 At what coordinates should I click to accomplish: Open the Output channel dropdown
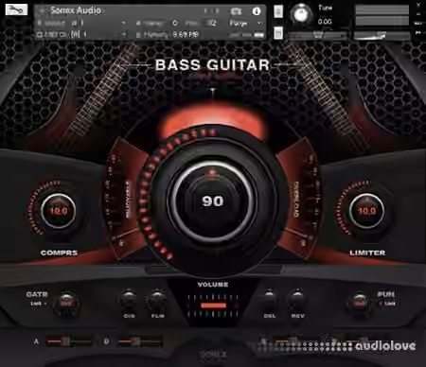tap(123, 23)
